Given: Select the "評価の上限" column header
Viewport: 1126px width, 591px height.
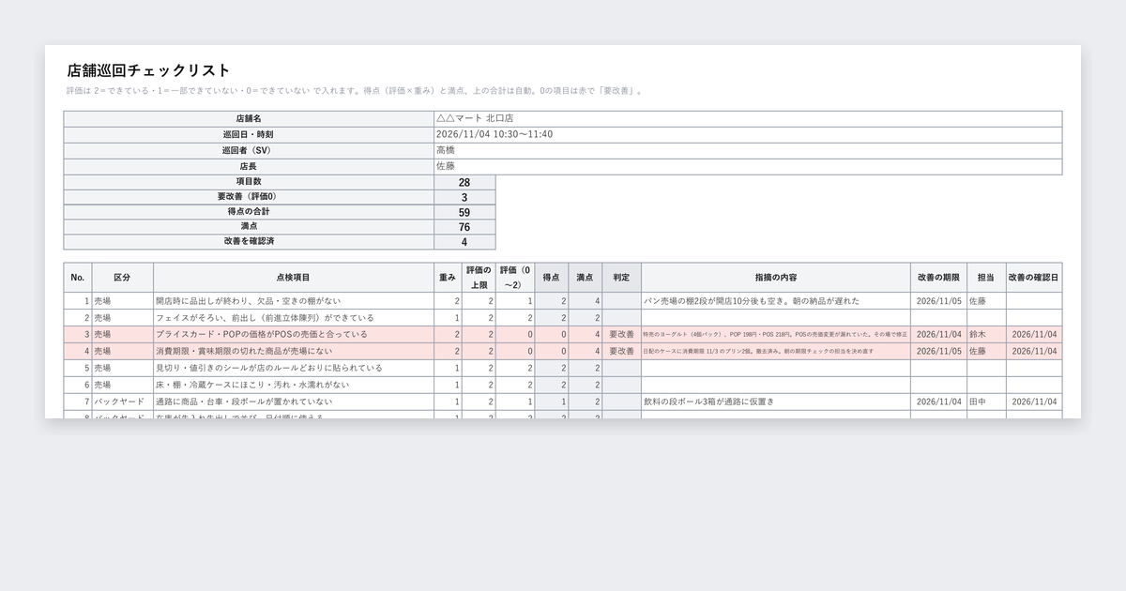Looking at the screenshot, I should tap(479, 278).
